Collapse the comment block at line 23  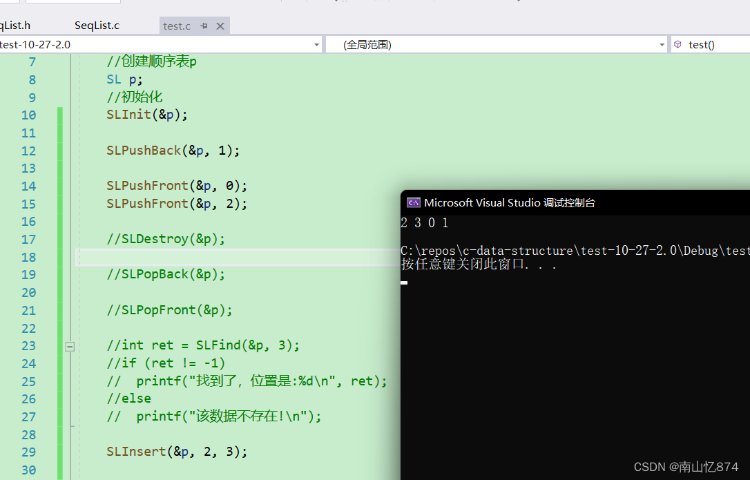click(x=70, y=347)
